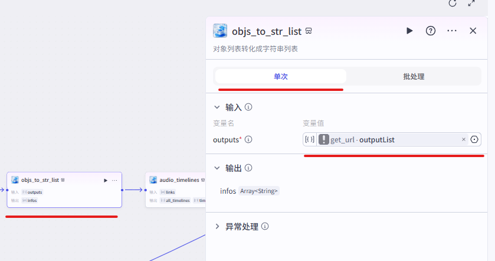Click links input tag on audio_timelines node
The height and width of the screenshot is (261, 495).
168,192
